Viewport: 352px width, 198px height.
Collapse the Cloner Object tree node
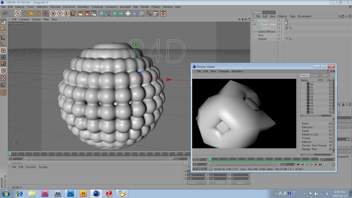pos(255,24)
